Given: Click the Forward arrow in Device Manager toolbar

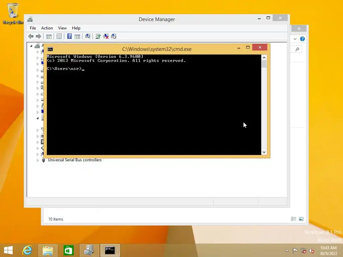Looking at the screenshot, I should tap(39, 36).
